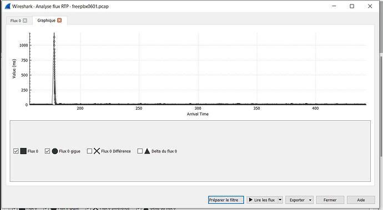Click the Flux 0 gigue circle legend icon
The height and width of the screenshot is (210, 383).
click(x=55, y=151)
